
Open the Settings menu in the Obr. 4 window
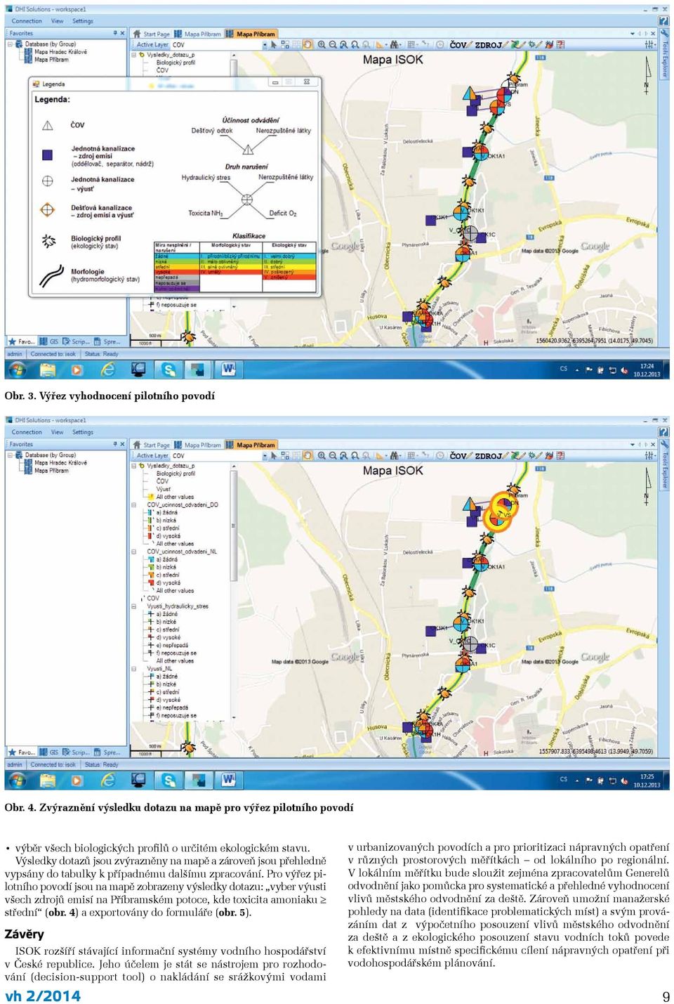[x=83, y=432]
